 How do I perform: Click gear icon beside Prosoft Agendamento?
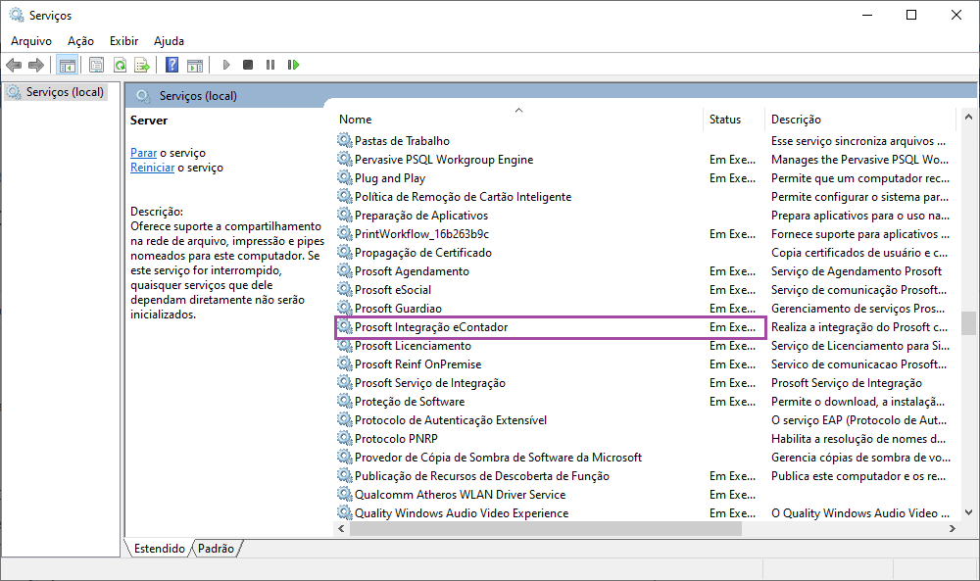tap(344, 271)
